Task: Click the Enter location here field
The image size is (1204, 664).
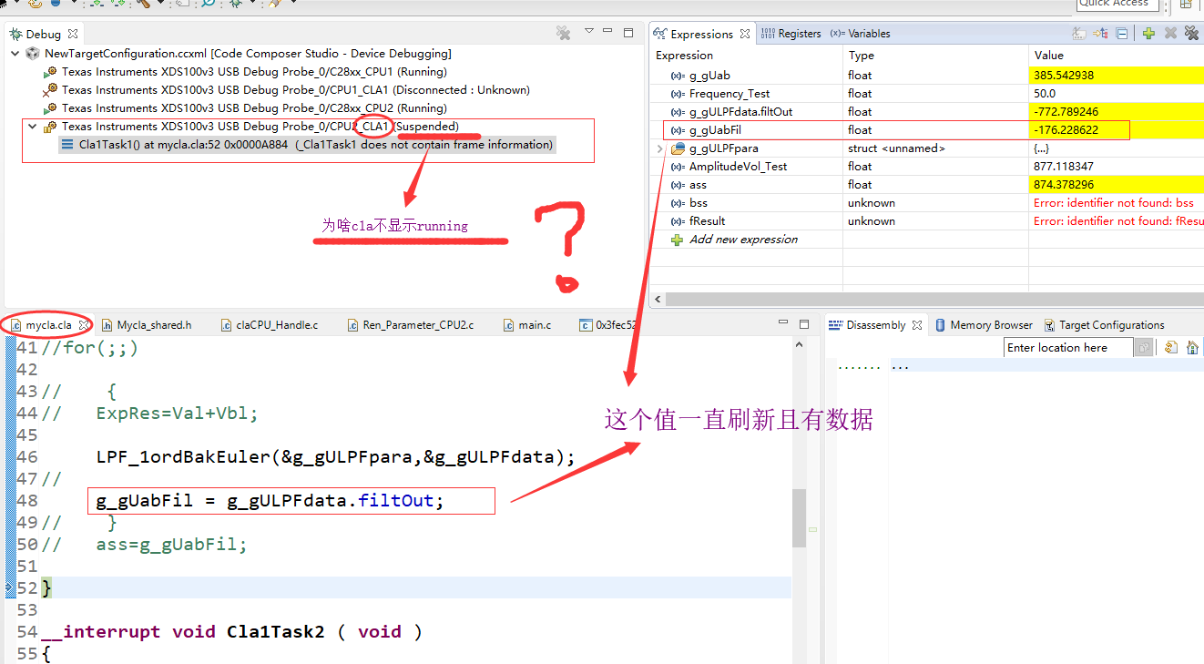Action: pos(1069,348)
